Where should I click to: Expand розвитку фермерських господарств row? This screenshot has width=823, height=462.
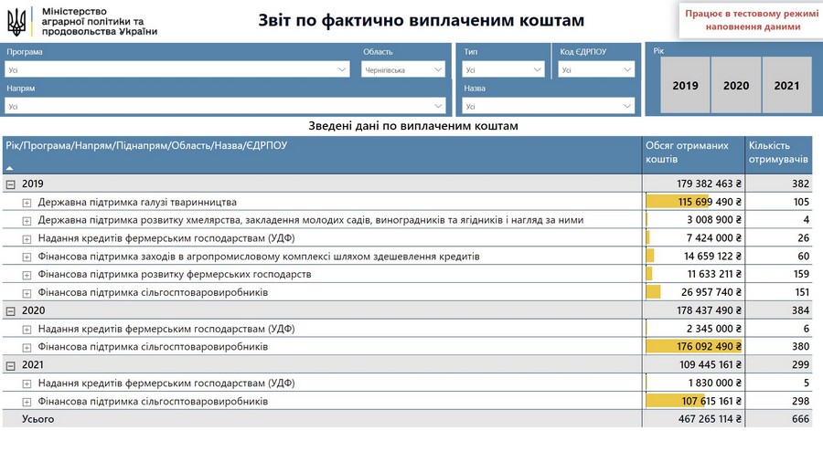pos(27,275)
